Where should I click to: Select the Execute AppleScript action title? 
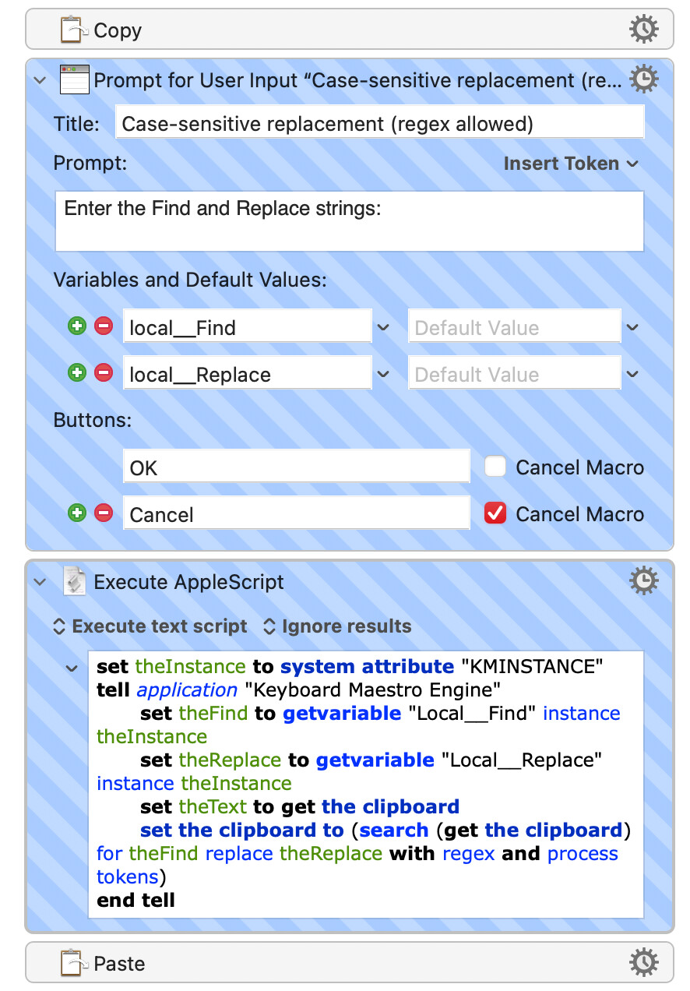pos(189,582)
